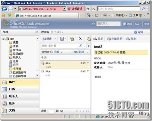Toggle the newest-to-oldest (由新到旧) sort order
This screenshot has width=152, height=121.
pos(81,52)
